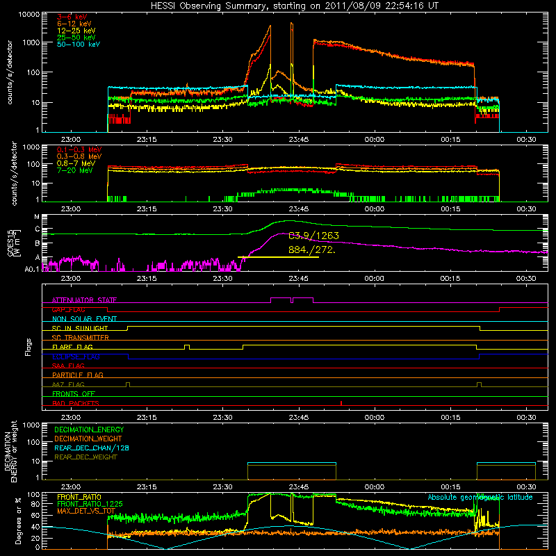Click the HESSI Observing Summary plot title
The height and width of the screenshot is (556, 556).
[294, 6]
